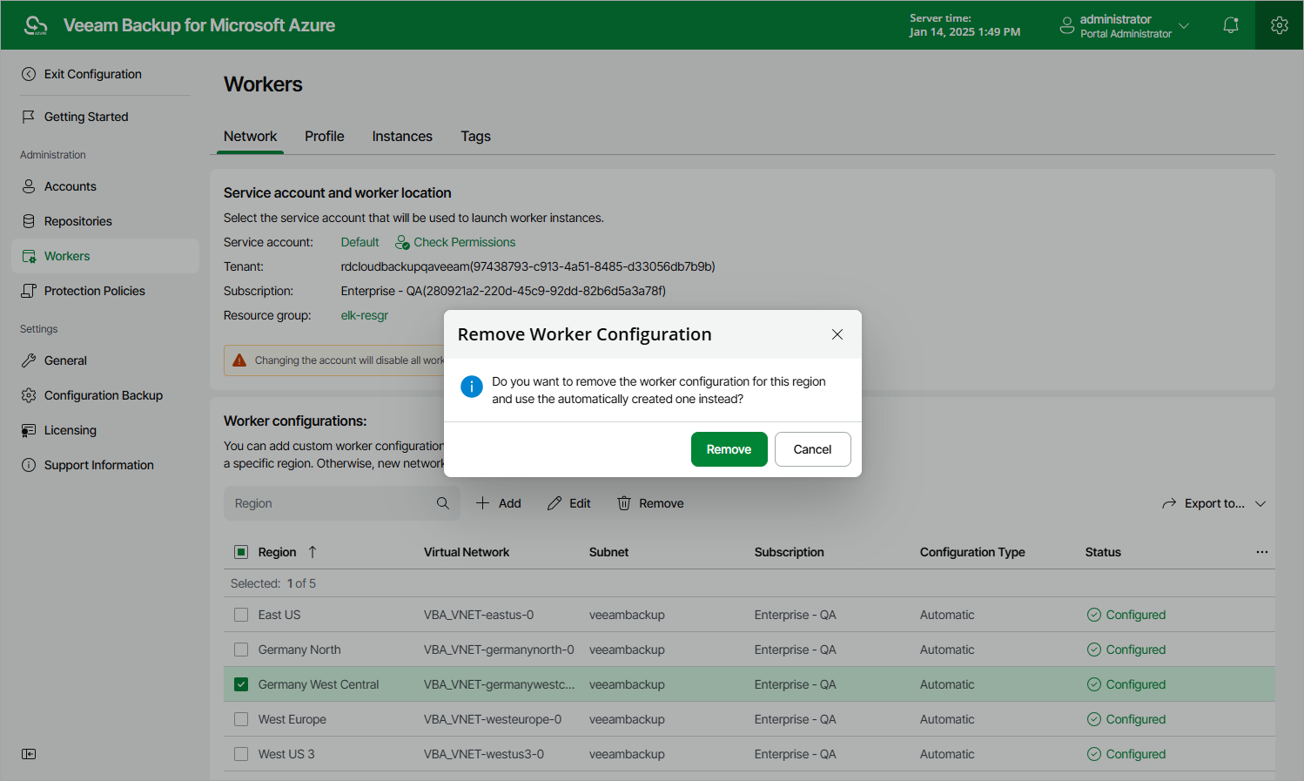Click the Remove trash icon in toolbar
Image resolution: width=1304 pixels, height=781 pixels.
click(624, 503)
